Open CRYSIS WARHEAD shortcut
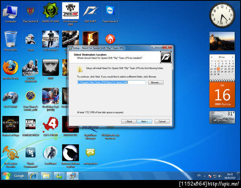This screenshot has width=241, height=188. [31, 71]
